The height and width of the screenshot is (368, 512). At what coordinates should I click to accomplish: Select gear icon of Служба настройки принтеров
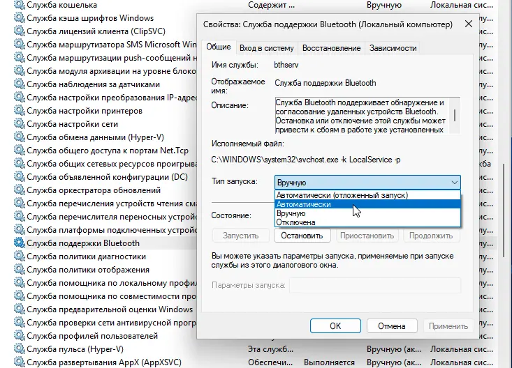[x=19, y=111]
